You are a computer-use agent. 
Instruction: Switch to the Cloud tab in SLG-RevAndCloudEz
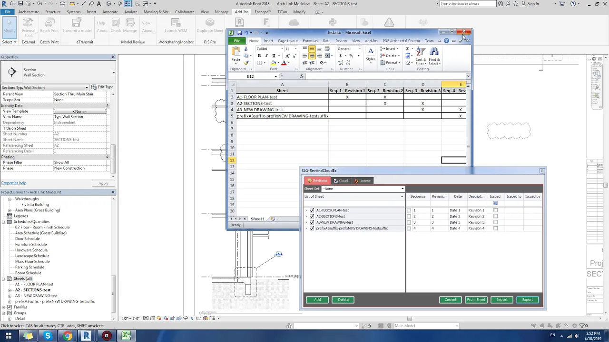(341, 181)
